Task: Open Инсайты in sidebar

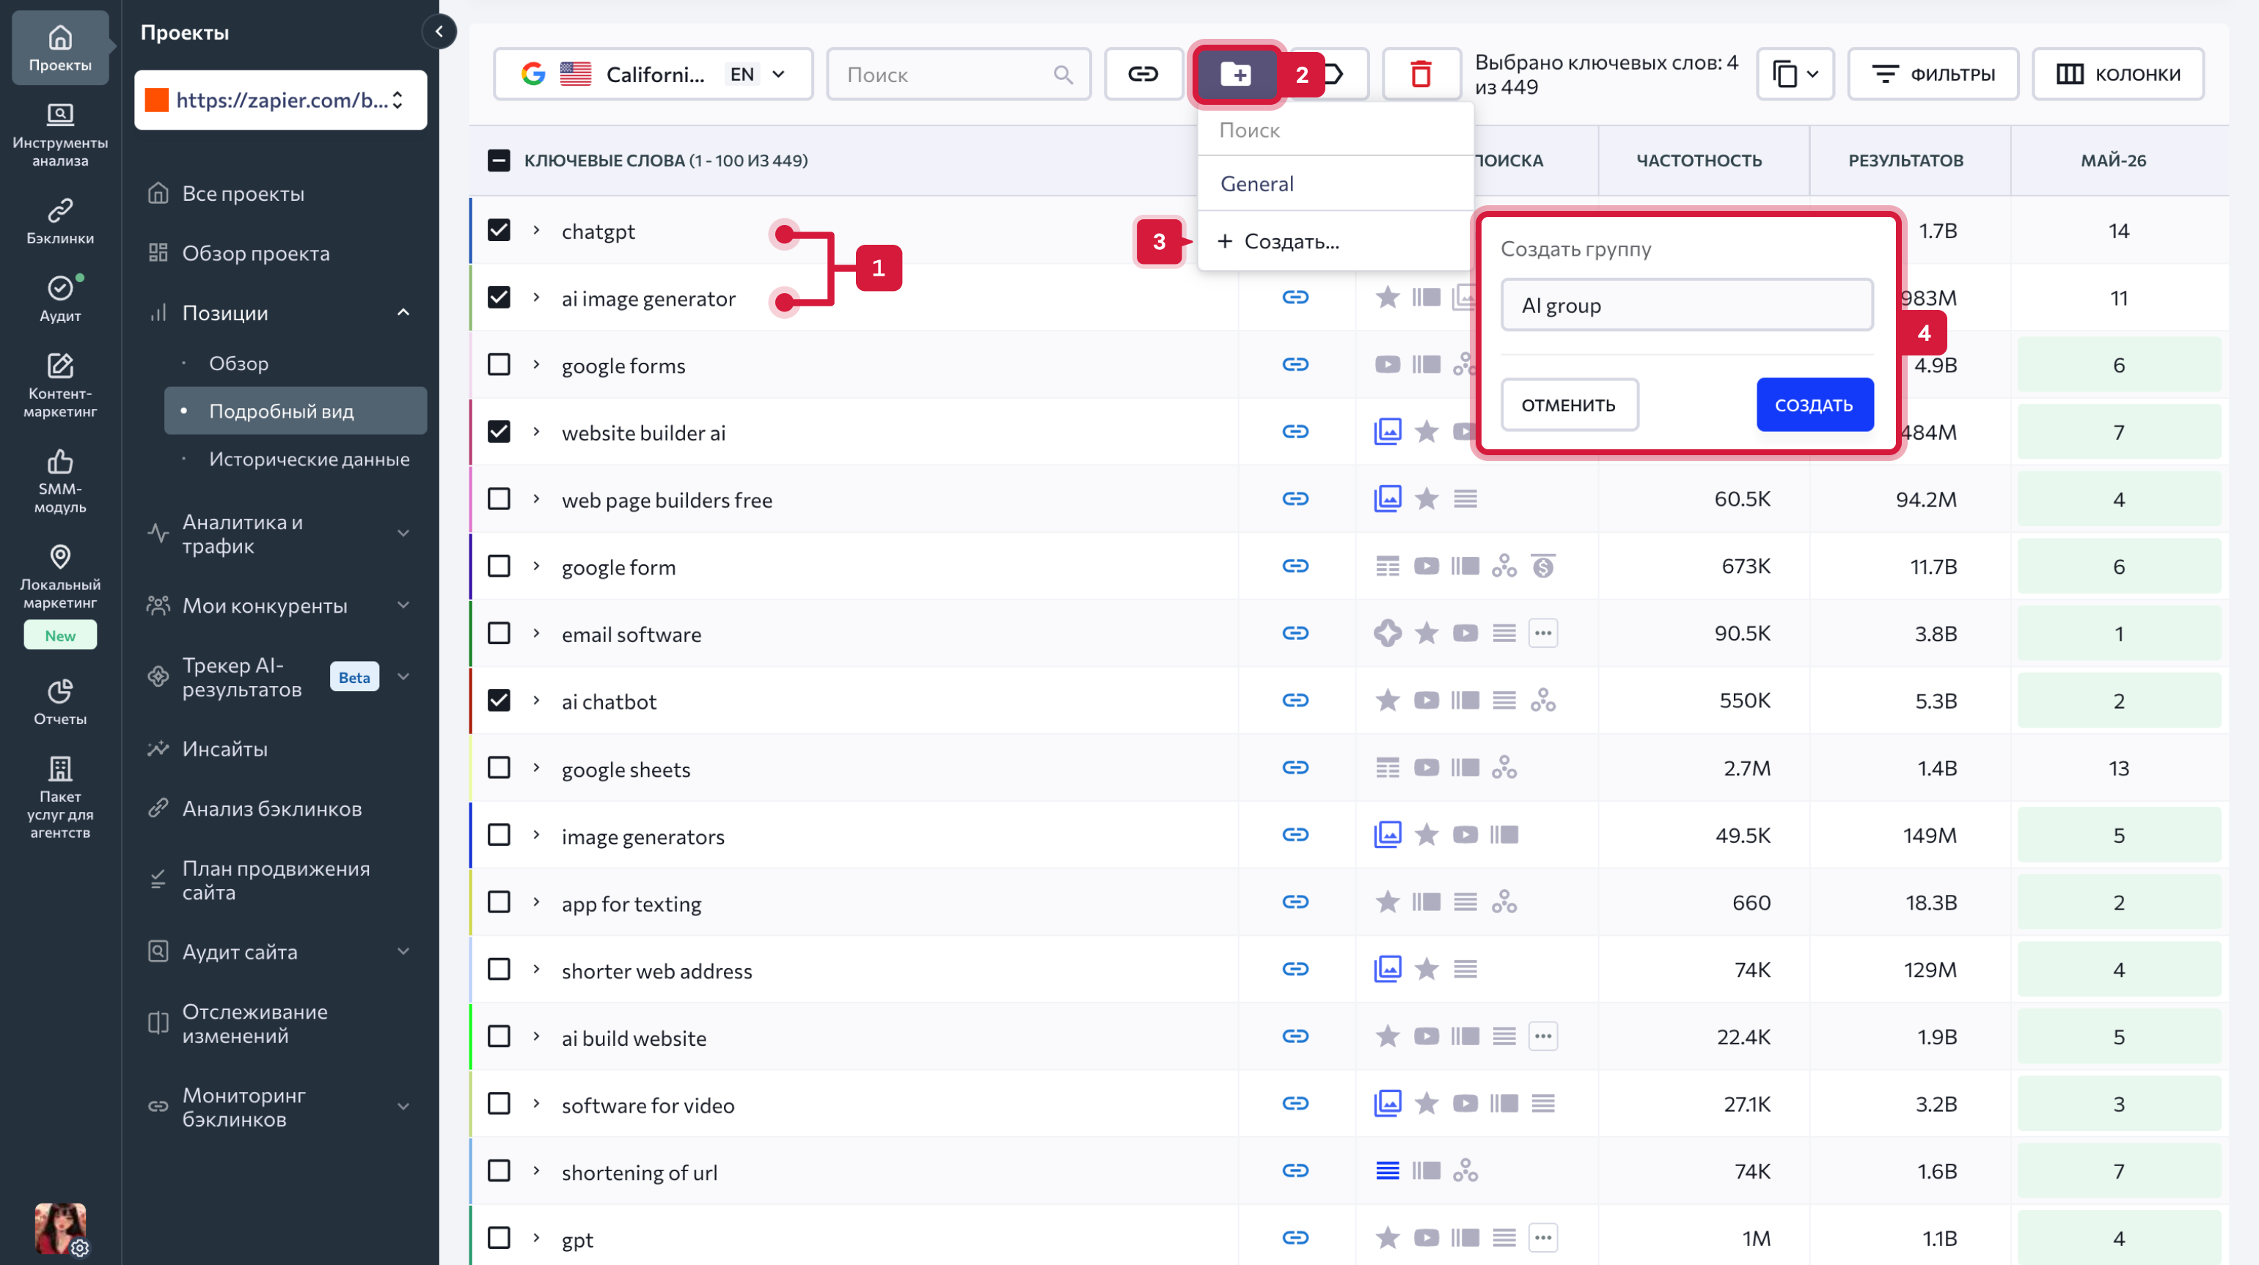Action: (224, 749)
